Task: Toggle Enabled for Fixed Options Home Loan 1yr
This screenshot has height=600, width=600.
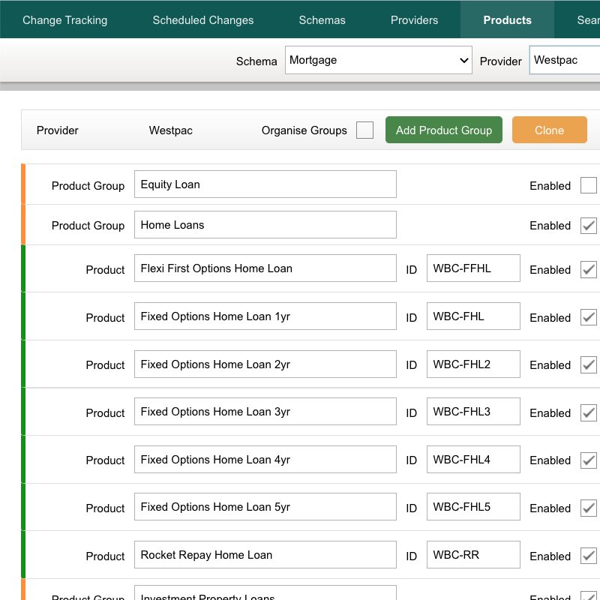Action: [x=589, y=317]
